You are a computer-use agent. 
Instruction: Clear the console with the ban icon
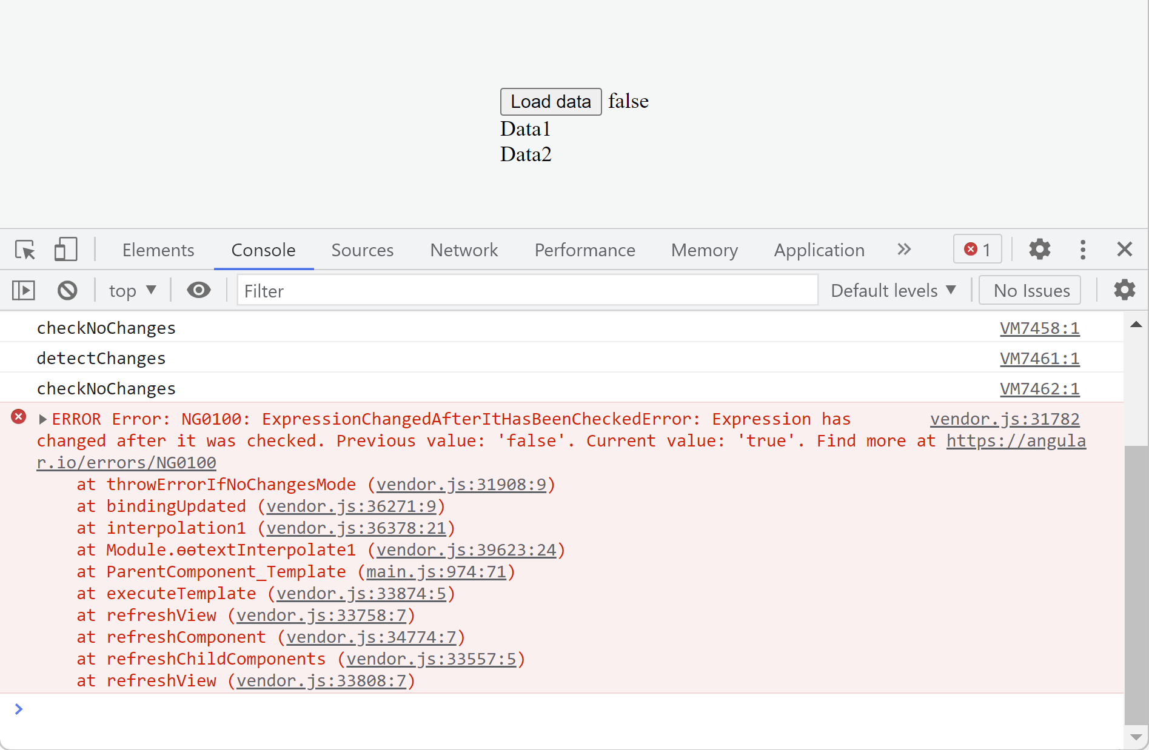point(67,290)
